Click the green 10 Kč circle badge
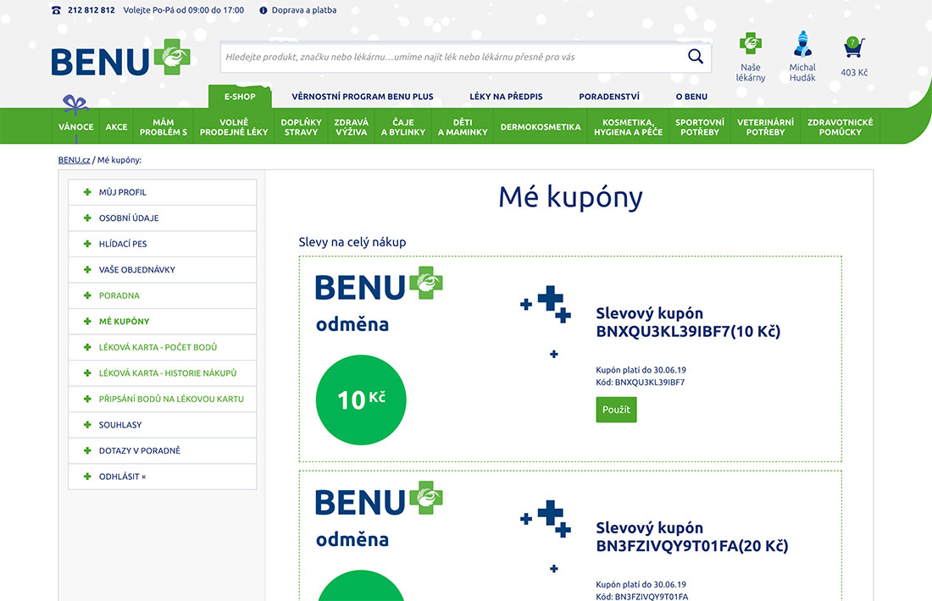The width and height of the screenshot is (932, 601). tap(361, 400)
